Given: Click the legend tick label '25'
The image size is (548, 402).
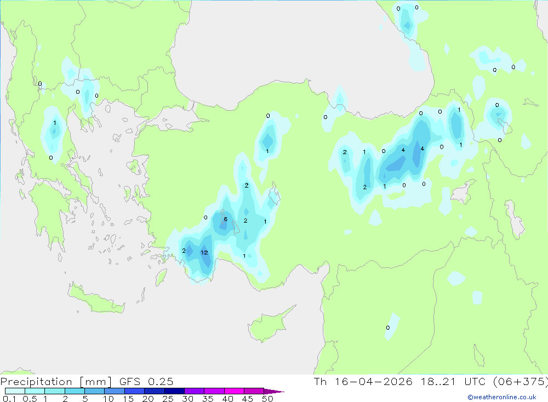Looking at the screenshot, I should (x=168, y=399).
